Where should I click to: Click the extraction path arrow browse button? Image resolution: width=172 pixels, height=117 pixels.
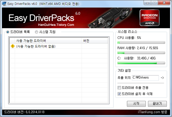pos(162,78)
